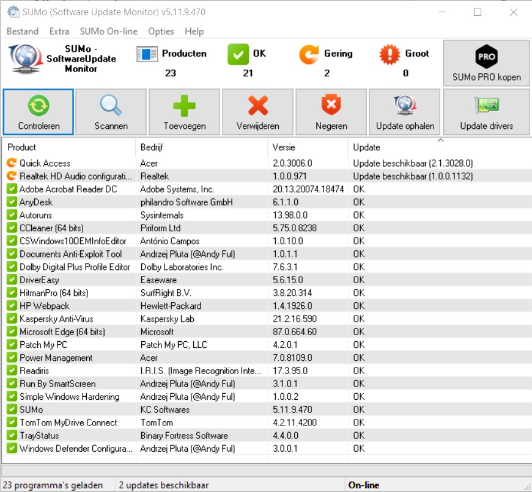The image size is (532, 492).
Task: Open the Opties menu
Action: [161, 31]
